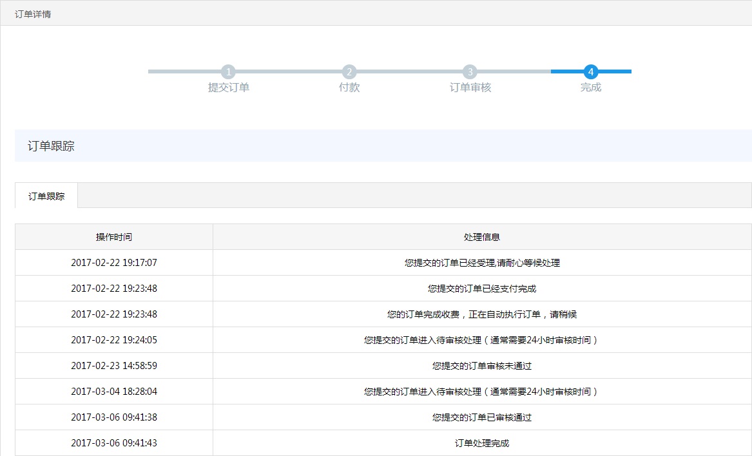Click timestamp 2017-02-22 19:17:07
Screen dimensions: 752x456
click(113, 262)
